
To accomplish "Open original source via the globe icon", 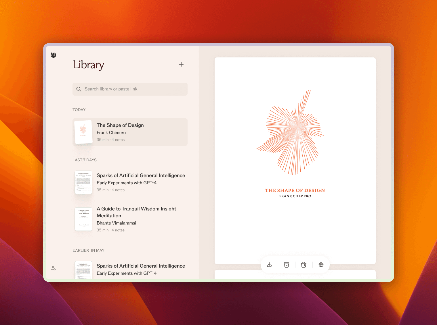I will (x=321, y=265).
